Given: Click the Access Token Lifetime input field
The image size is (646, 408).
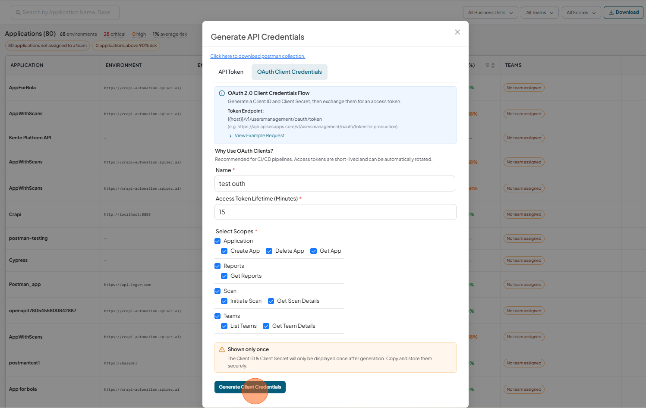Looking at the screenshot, I should tap(335, 212).
